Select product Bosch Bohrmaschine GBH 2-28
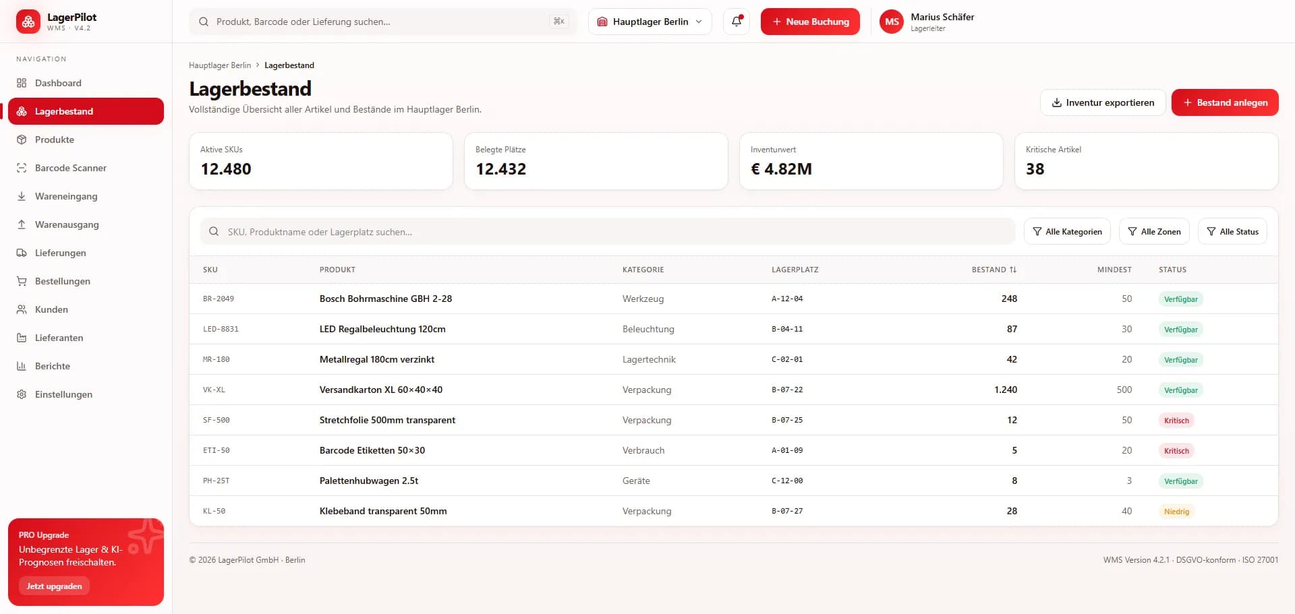Image resolution: width=1295 pixels, height=614 pixels. pyautogui.click(x=386, y=299)
